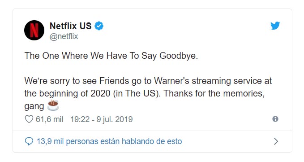Open the Netflix round profile avatar
The image size is (304, 162).
click(x=34, y=30)
